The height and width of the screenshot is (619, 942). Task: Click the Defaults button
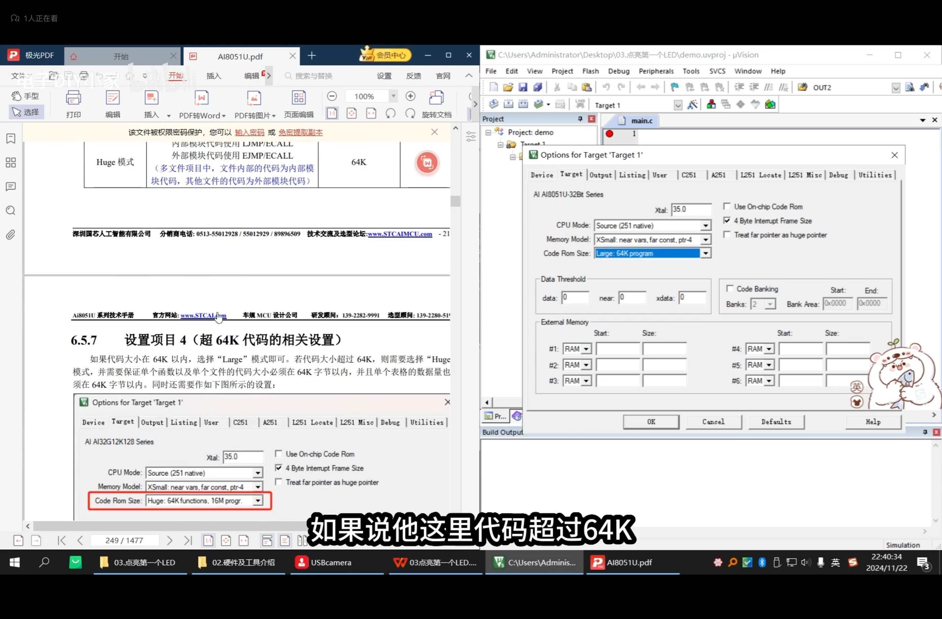(x=776, y=422)
